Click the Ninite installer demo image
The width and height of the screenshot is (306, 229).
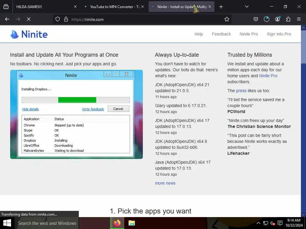[x=76, y=114]
